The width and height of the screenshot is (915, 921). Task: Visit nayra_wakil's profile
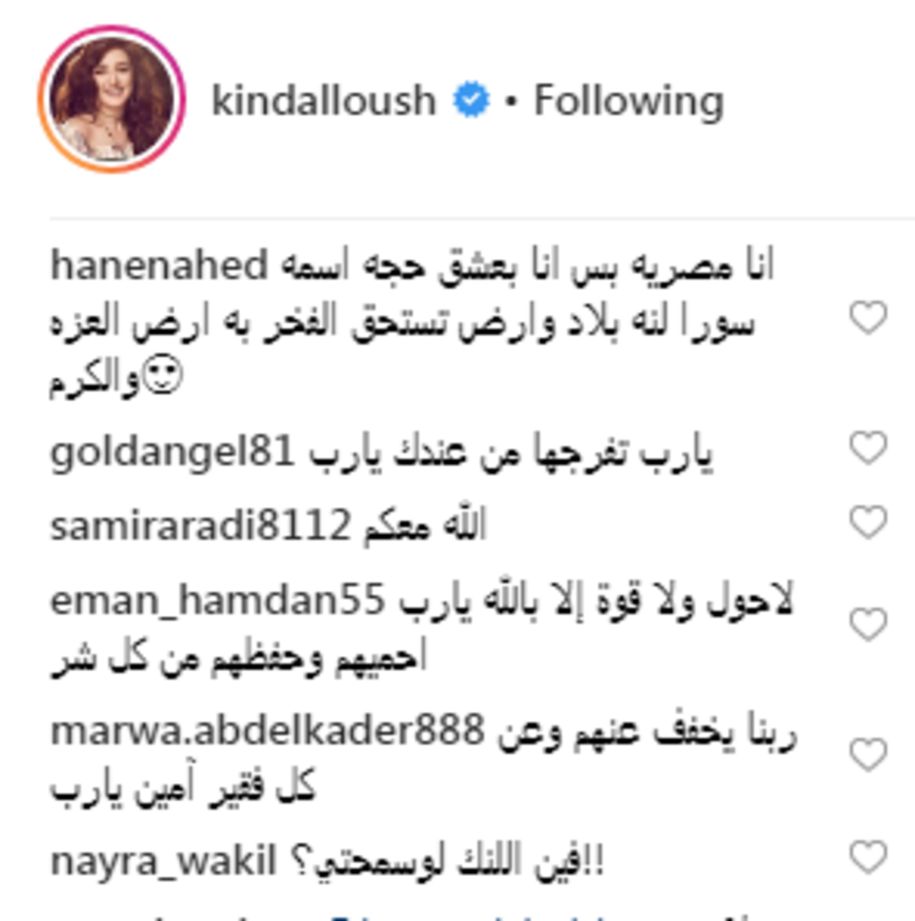(163, 862)
